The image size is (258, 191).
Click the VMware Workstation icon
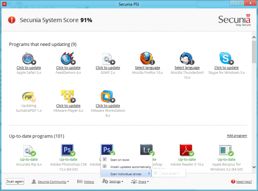[108, 96]
